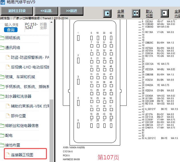Click the folder icon beside 玻璃、车架和机械
180x162 pixels.
pyautogui.click(x=2, y=77)
